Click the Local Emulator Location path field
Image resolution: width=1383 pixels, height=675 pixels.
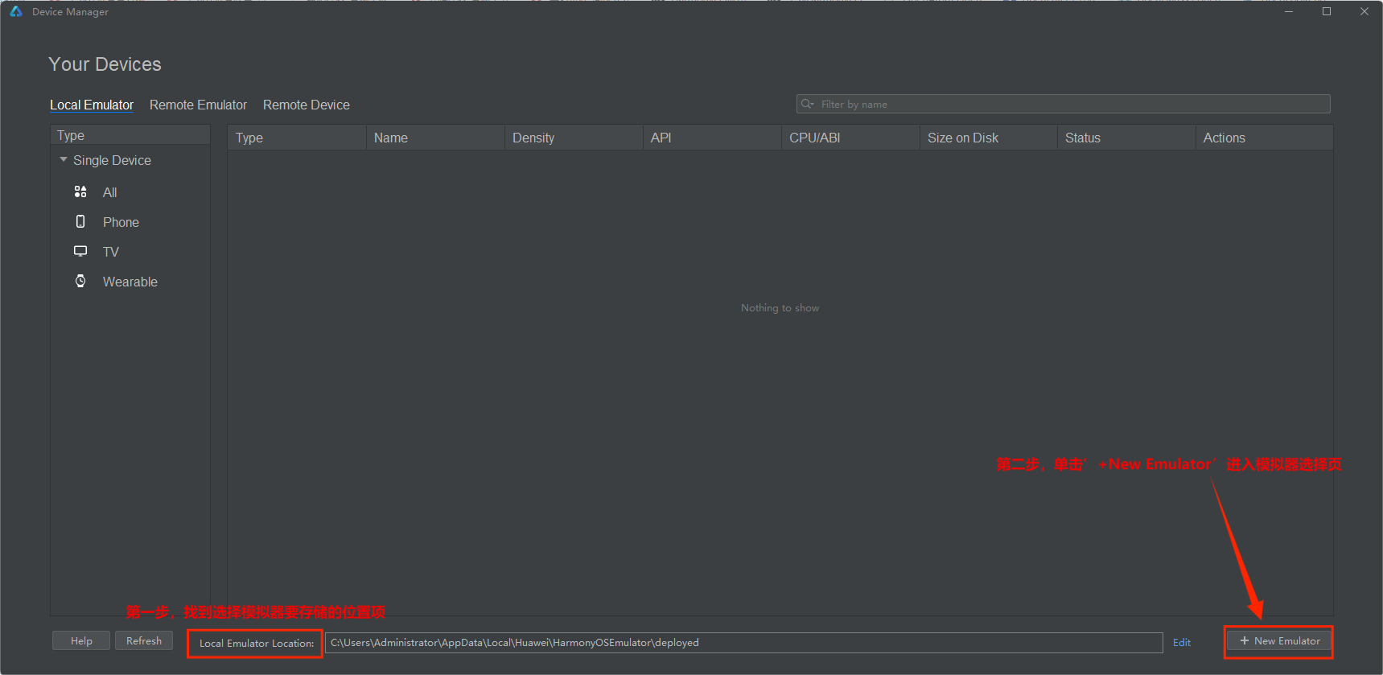(743, 643)
